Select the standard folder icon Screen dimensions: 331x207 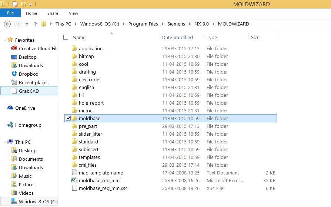click(x=74, y=142)
